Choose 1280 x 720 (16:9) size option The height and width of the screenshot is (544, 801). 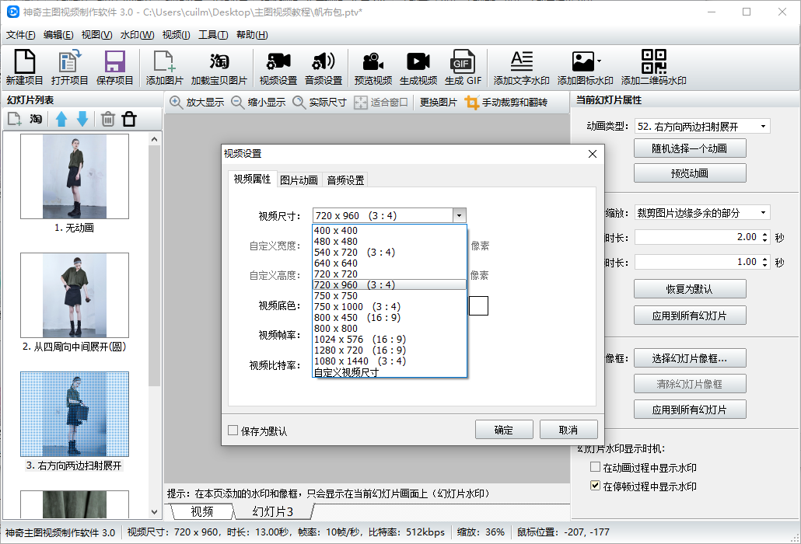coord(390,350)
